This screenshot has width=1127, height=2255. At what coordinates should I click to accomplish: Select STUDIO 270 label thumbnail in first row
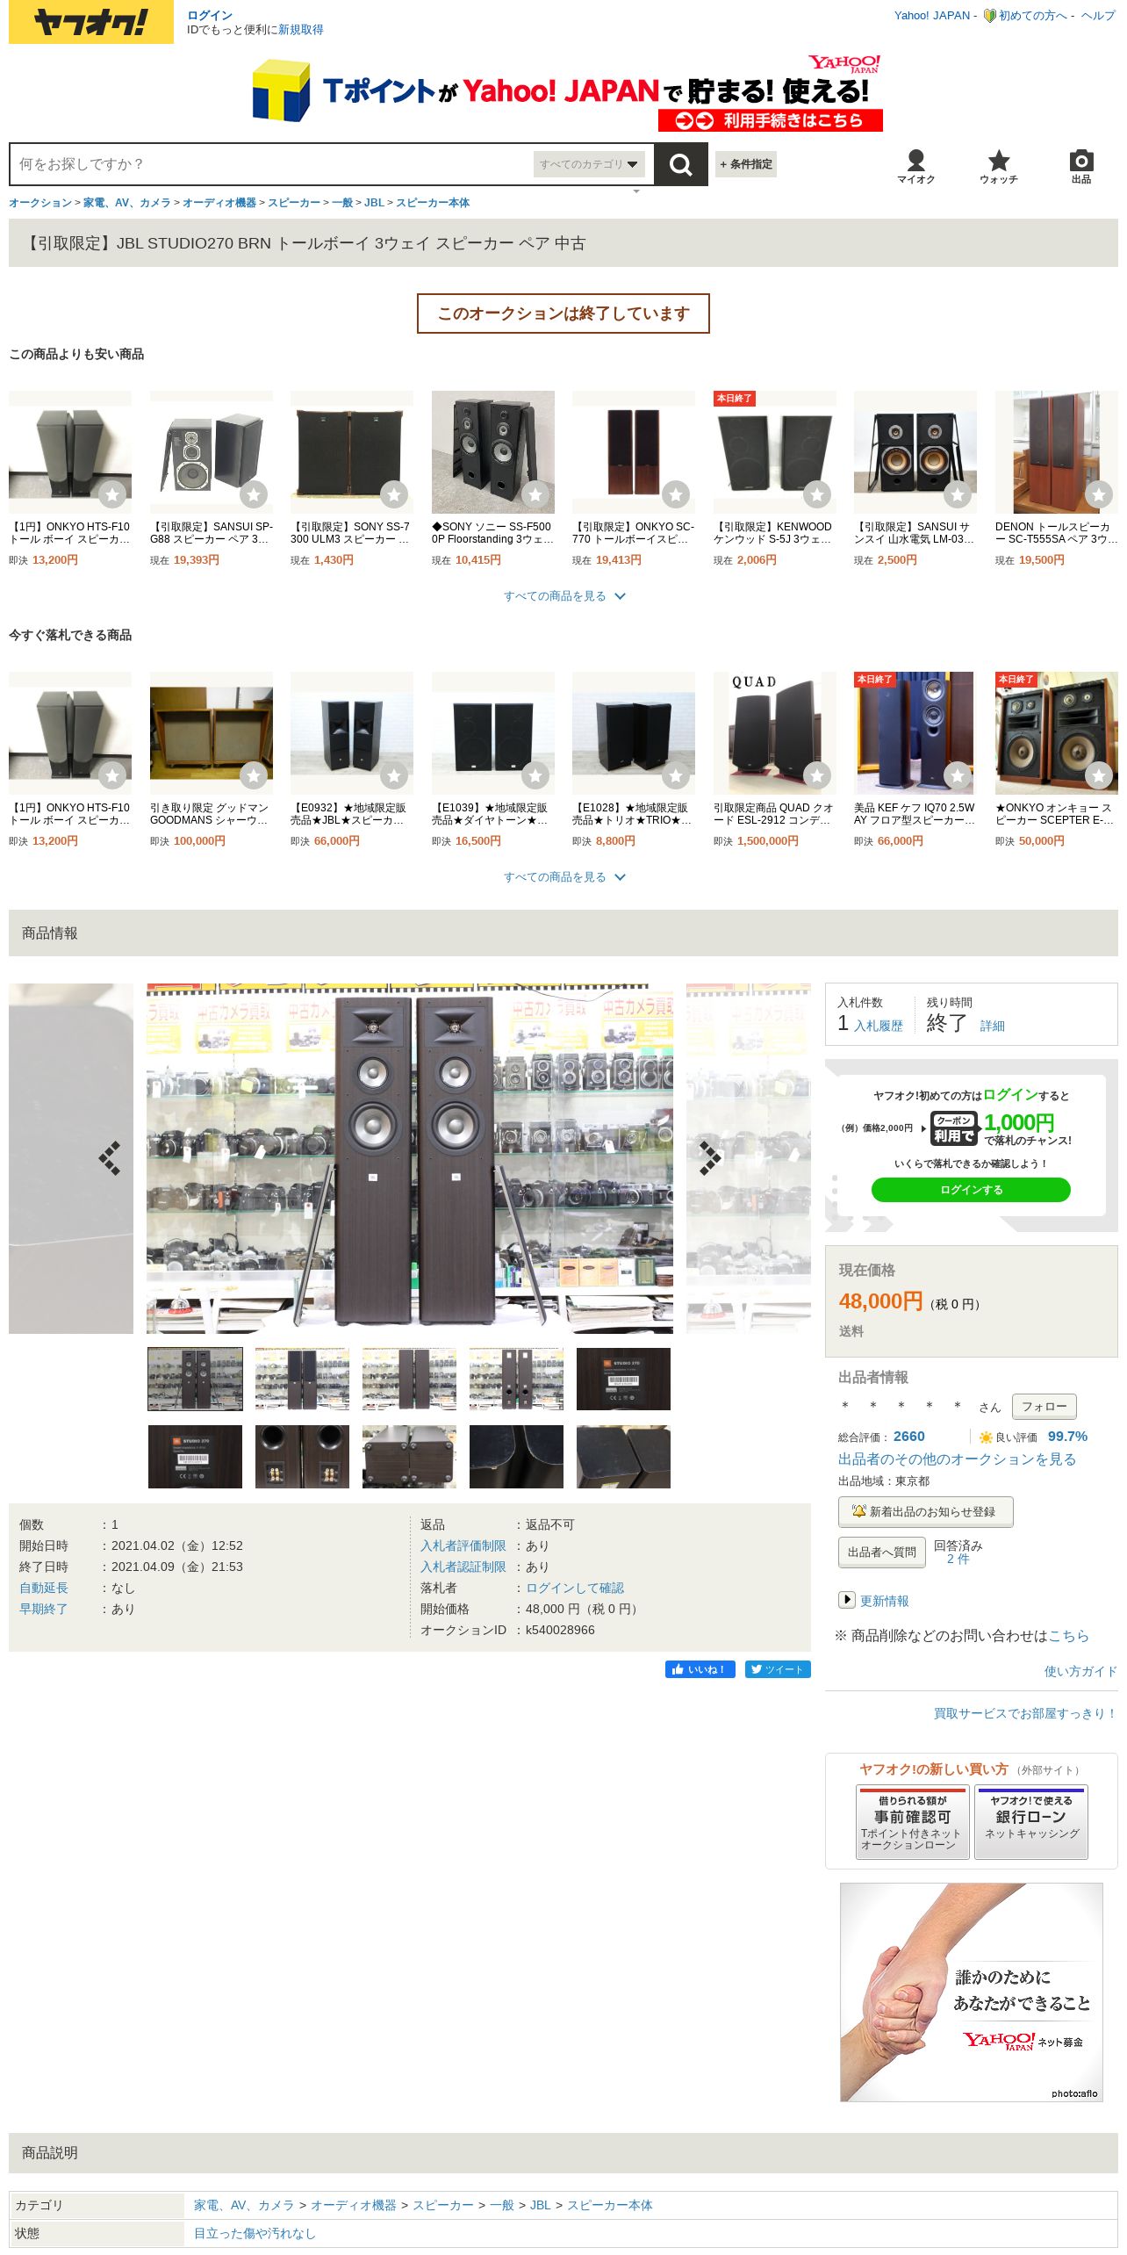(x=623, y=1380)
